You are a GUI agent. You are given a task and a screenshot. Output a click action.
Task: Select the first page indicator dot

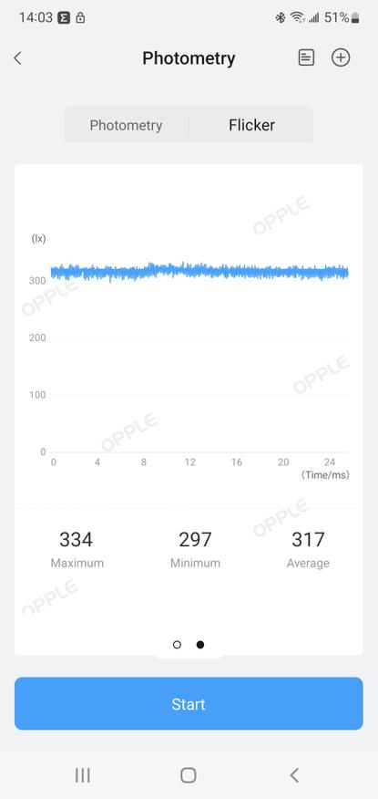click(177, 645)
